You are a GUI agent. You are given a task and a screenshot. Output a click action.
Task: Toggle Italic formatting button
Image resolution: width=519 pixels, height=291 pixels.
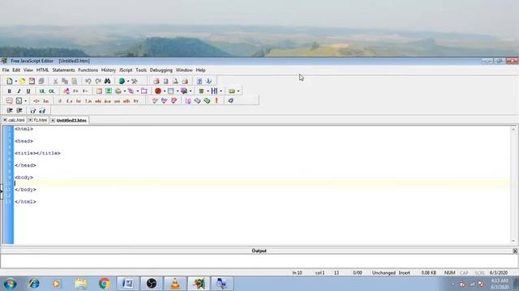(x=19, y=91)
